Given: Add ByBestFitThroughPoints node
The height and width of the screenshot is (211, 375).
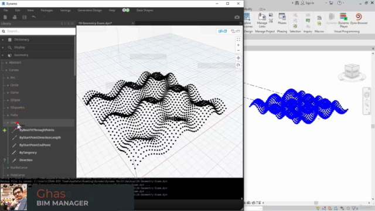Looking at the screenshot, I should (36, 130).
